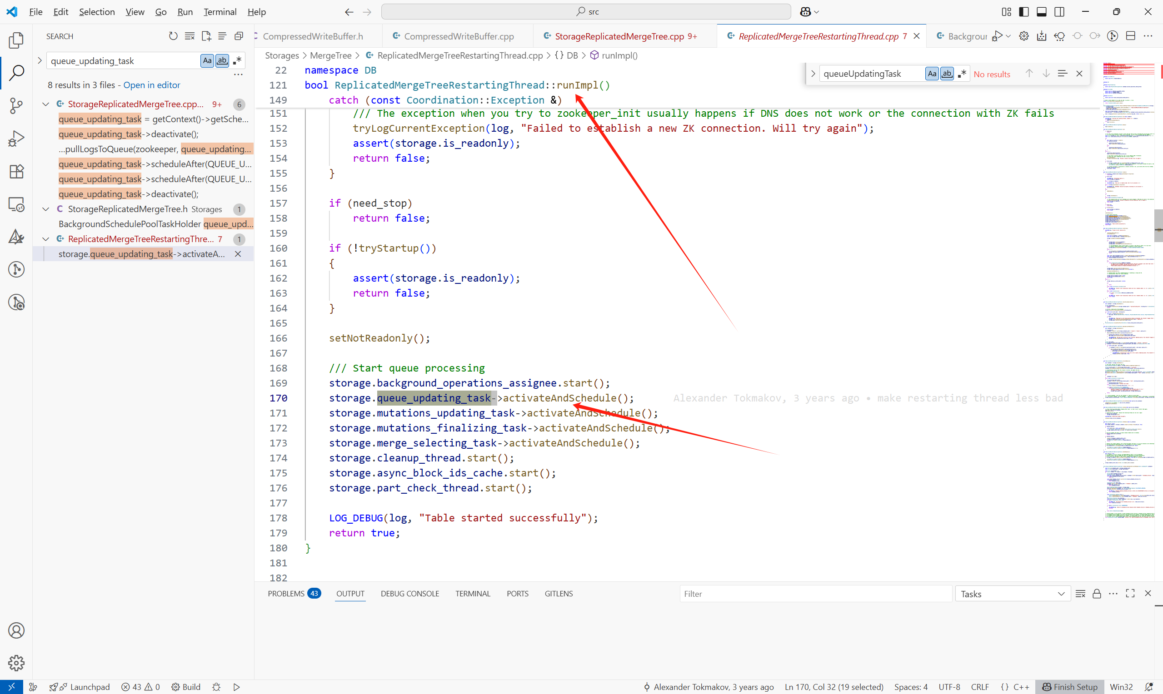Screen dimensions: 1163x694
Task: Collapse all search results
Action: click(239, 36)
